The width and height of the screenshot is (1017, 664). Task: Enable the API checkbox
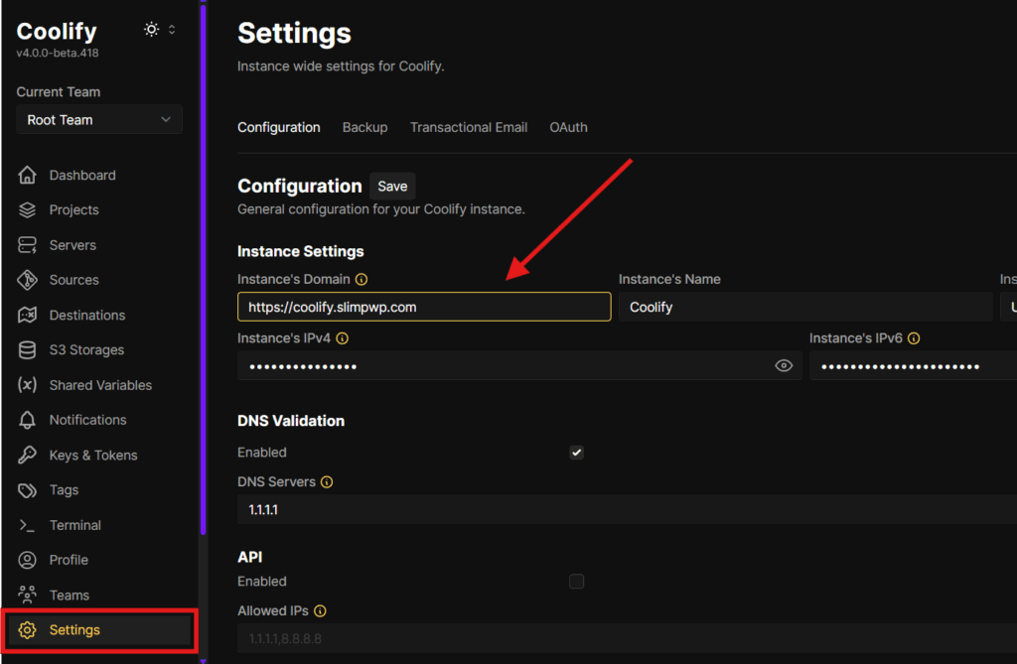tap(577, 582)
